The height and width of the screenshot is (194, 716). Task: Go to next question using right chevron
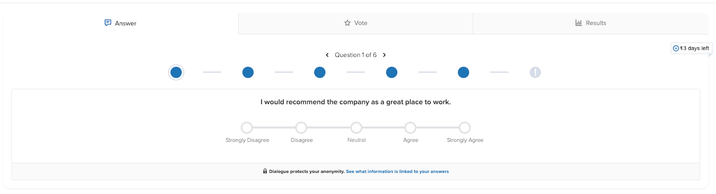tap(384, 55)
